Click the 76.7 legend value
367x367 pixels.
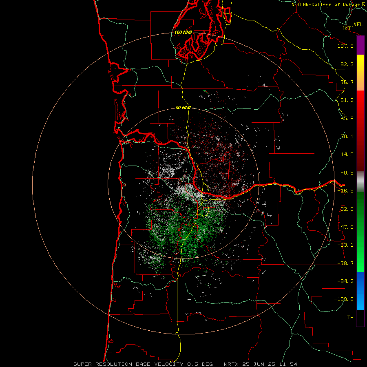pos(347,82)
